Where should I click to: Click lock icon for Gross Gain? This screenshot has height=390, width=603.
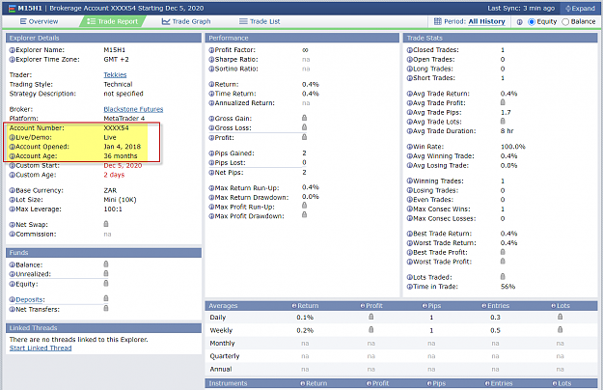304,118
